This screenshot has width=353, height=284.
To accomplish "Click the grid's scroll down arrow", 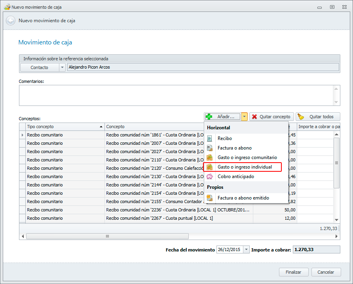I will coord(336,220).
